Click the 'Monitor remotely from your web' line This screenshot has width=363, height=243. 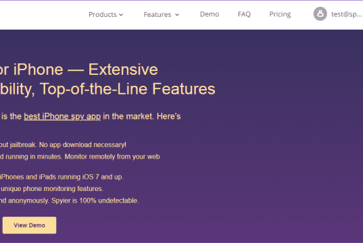coord(112,157)
